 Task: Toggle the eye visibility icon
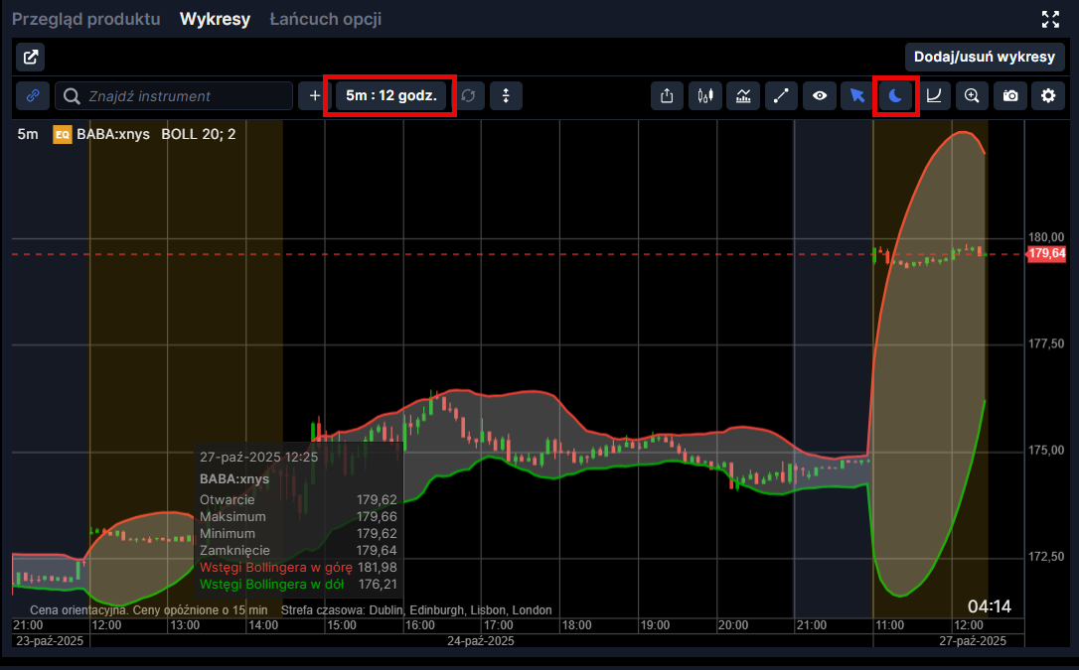click(819, 96)
